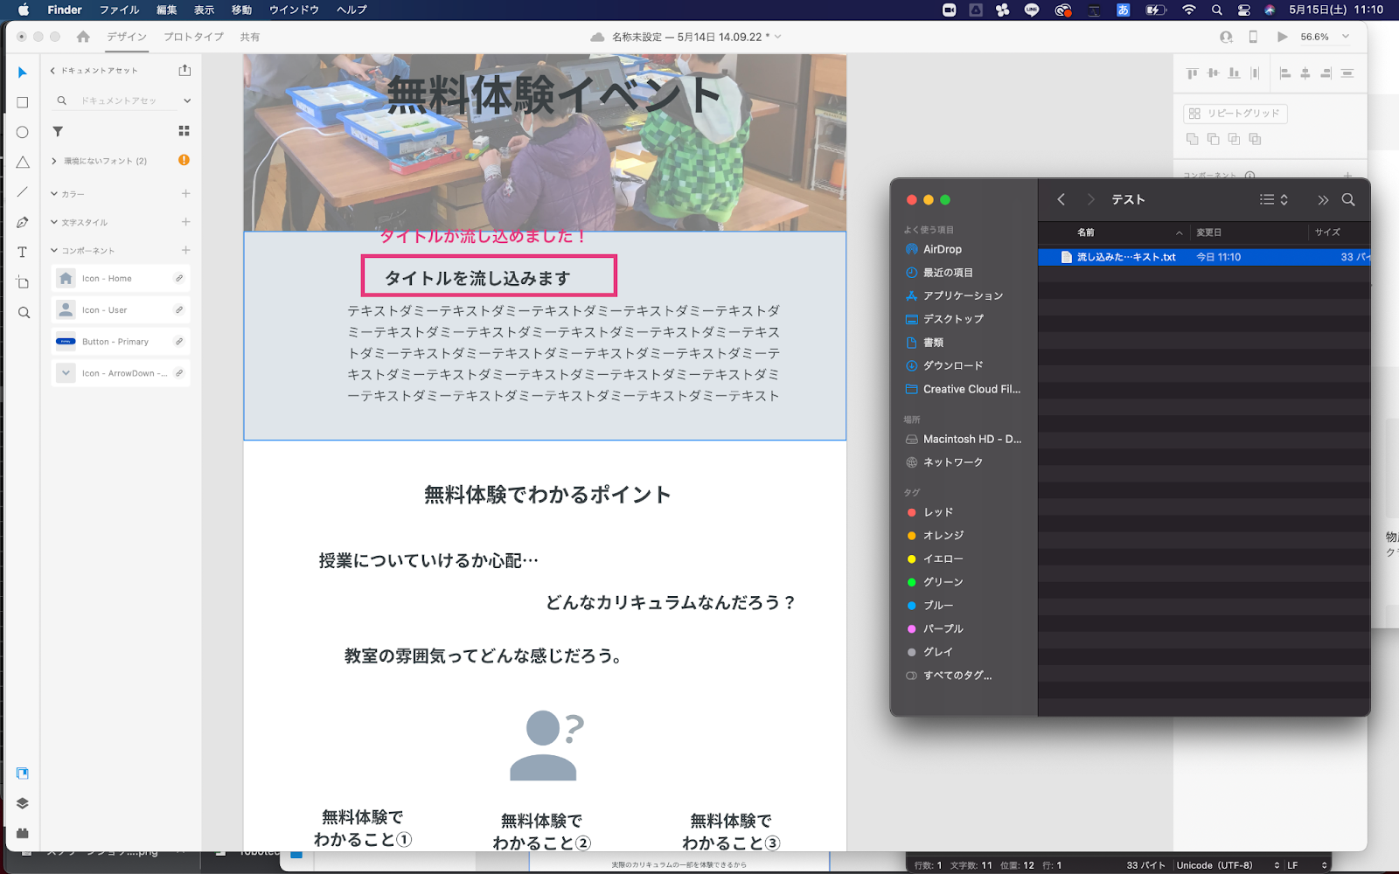This screenshot has width=1399, height=874.
Task: Open Finder list view options control
Action: point(1273,199)
